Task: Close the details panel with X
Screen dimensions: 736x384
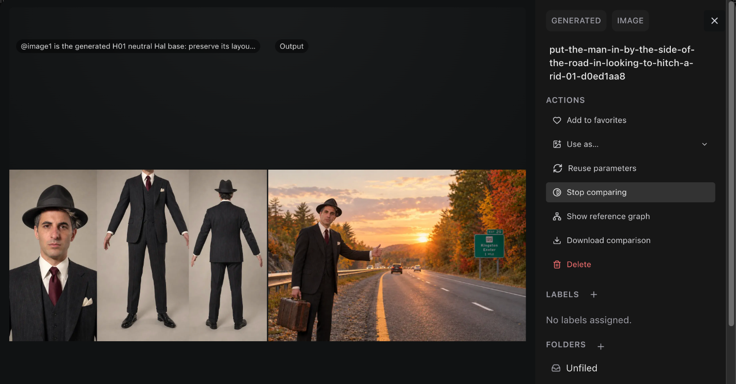Action: 715,21
